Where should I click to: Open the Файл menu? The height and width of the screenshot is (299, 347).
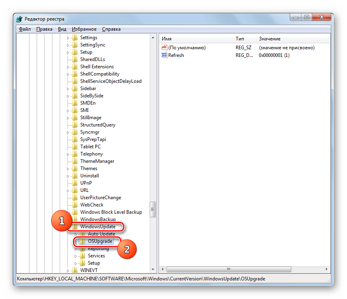tap(25, 29)
